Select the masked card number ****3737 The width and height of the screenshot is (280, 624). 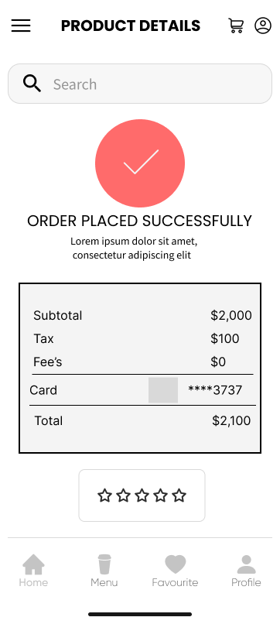point(215,390)
